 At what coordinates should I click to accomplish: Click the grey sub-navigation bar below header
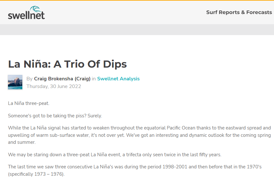coord(137,30)
